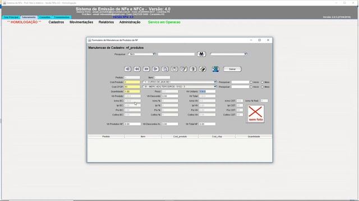Click the Peso field

coord(169,92)
